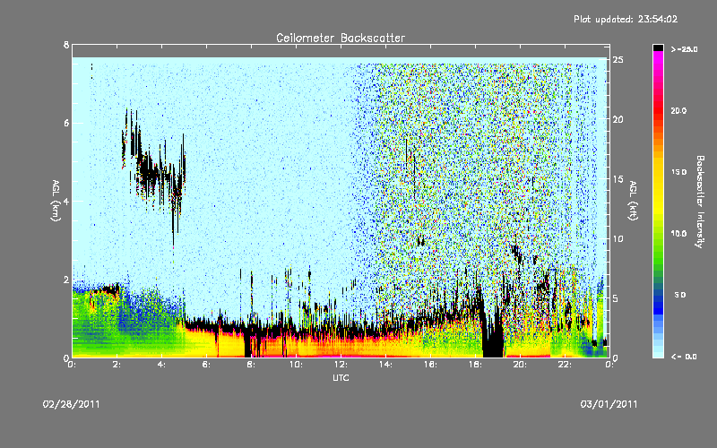Image resolution: width=717 pixels, height=448 pixels.
Task: Click the '16:' hour tick on UTC axis
Action: (x=430, y=365)
